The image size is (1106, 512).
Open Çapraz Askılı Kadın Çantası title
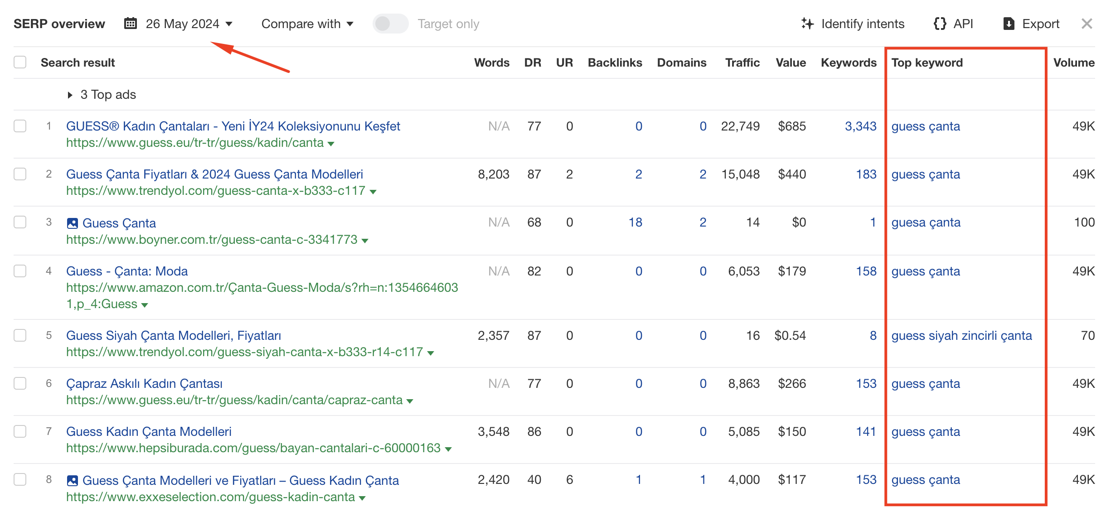(144, 383)
